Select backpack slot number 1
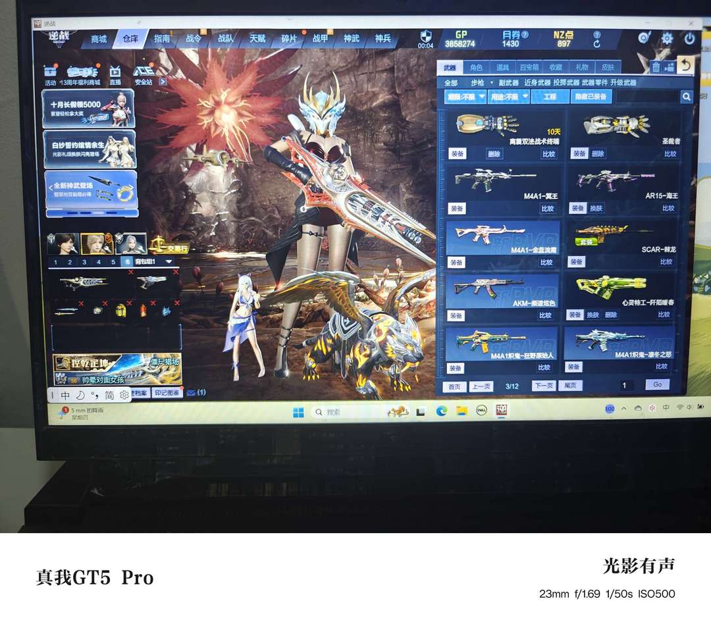 tap(55, 262)
